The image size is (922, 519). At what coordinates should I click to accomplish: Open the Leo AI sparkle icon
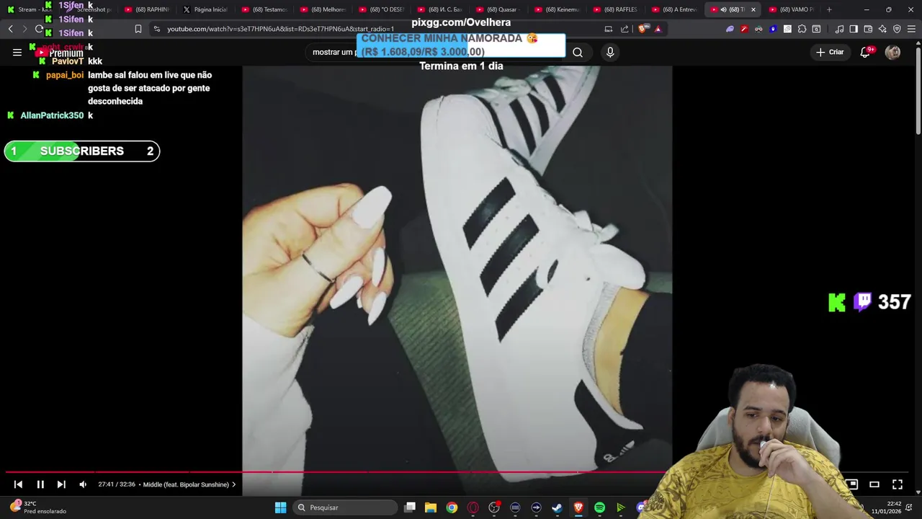click(882, 29)
